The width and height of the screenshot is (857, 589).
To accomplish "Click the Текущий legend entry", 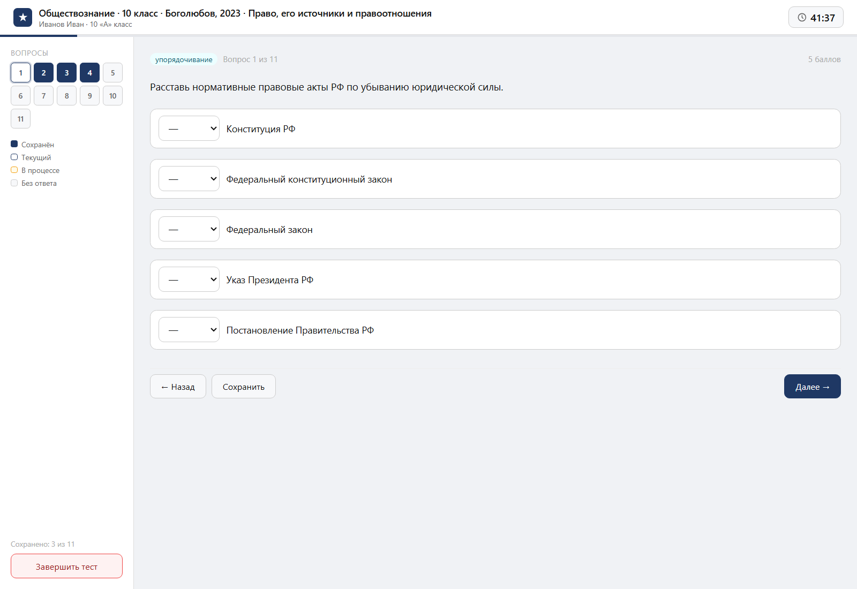I will point(31,157).
